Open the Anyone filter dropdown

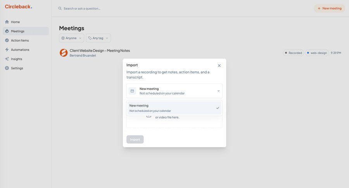[71, 38]
